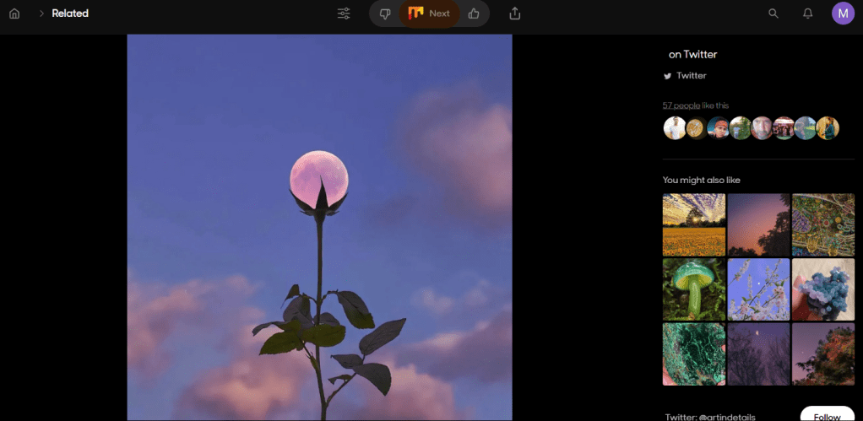Screen dimensions: 863x421
Task: Open the filter settings sliders icon
Action: [344, 13]
